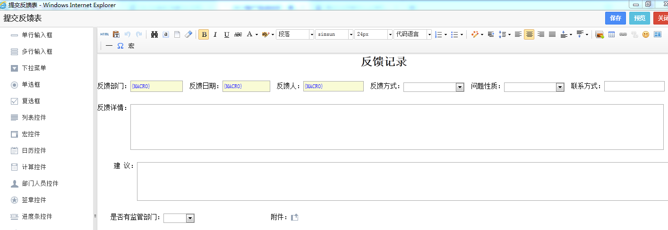Screen dimensions: 668x230
Task: Click the eraser clear-formatting icon
Action: (188, 34)
